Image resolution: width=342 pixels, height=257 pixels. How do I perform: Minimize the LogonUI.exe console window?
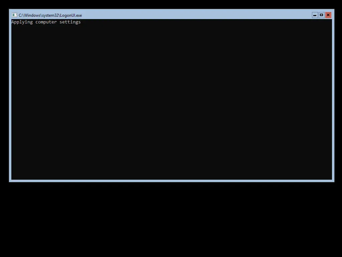315,15
